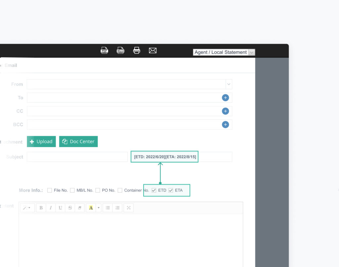339x267 pixels.
Task: Enable the File No. checkbox
Action: point(50,190)
